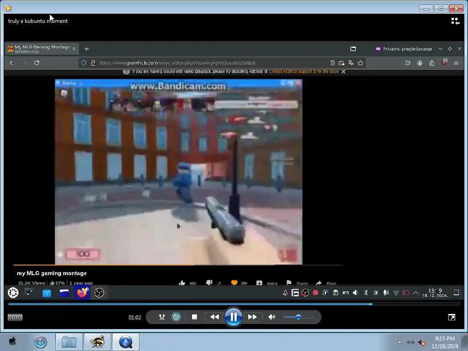Viewport: 468px width, 351px height.
Task: Click the Wi-Fi icon in the Kubuntu tray
Action: point(396,293)
